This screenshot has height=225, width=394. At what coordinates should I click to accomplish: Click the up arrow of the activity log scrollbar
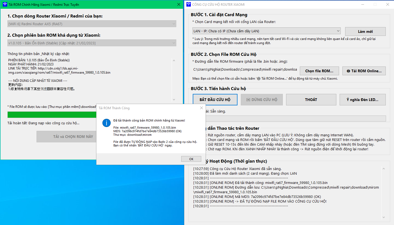[x=384, y=169]
